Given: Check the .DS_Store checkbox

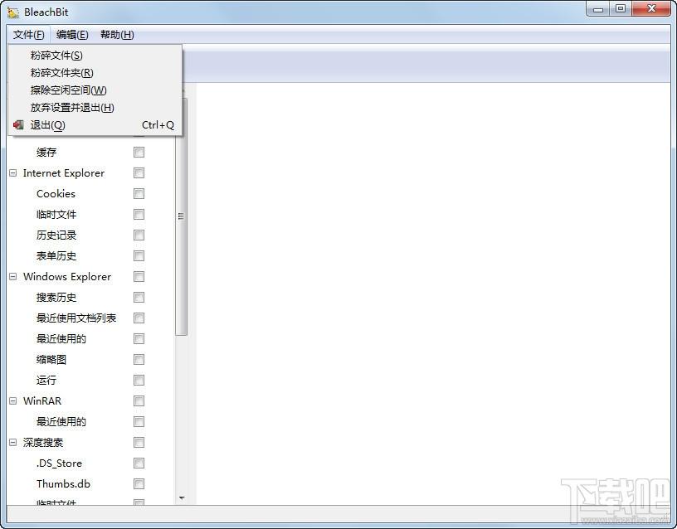Looking at the screenshot, I should (x=139, y=463).
